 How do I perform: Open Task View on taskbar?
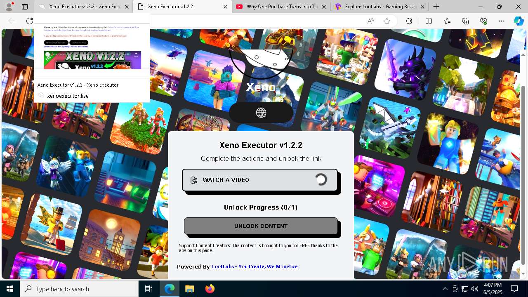(148, 289)
